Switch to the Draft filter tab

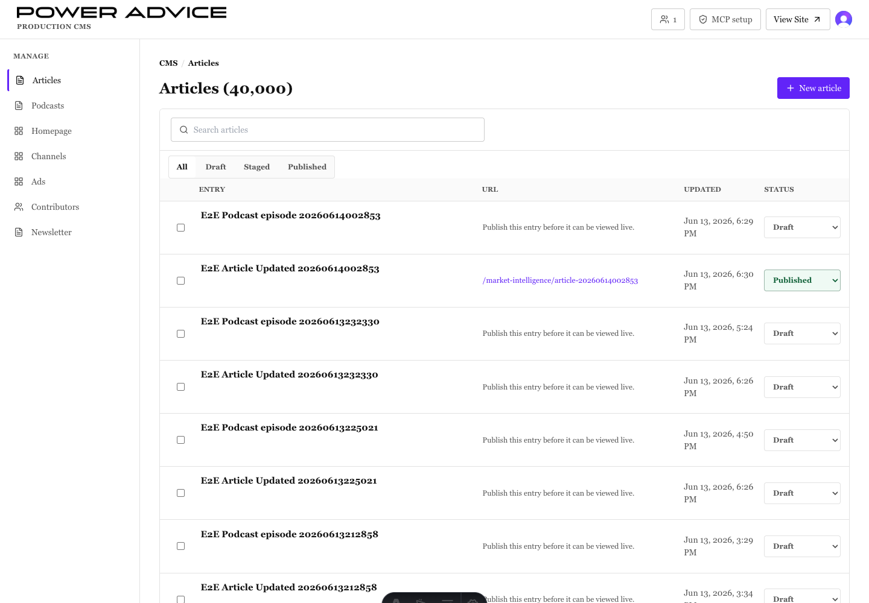pos(215,167)
